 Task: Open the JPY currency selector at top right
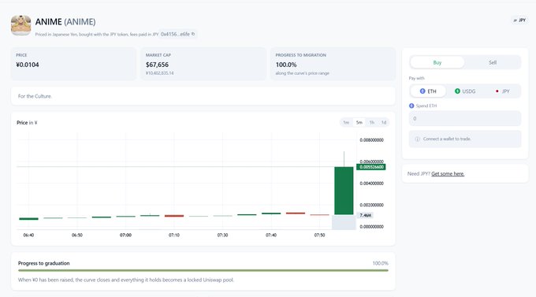point(519,20)
